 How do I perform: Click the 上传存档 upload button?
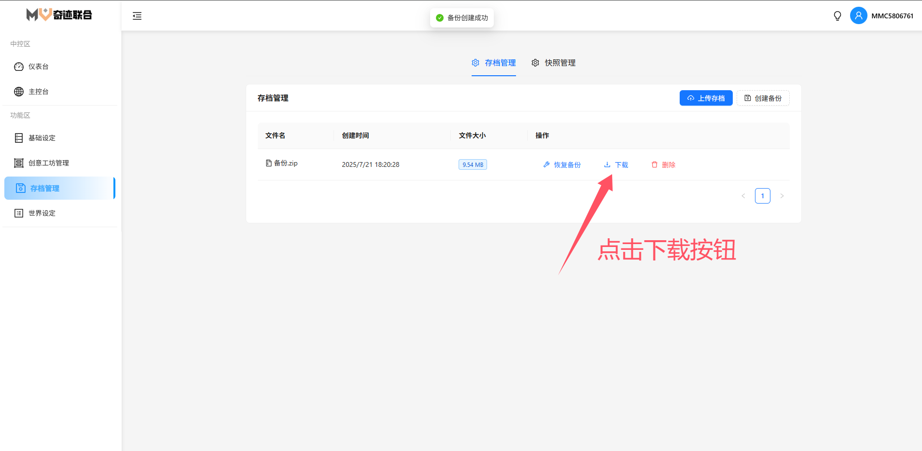click(706, 98)
